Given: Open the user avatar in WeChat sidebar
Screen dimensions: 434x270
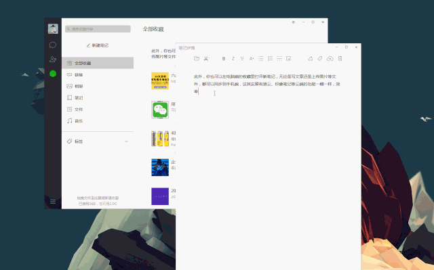Looking at the screenshot, I should (x=53, y=28).
